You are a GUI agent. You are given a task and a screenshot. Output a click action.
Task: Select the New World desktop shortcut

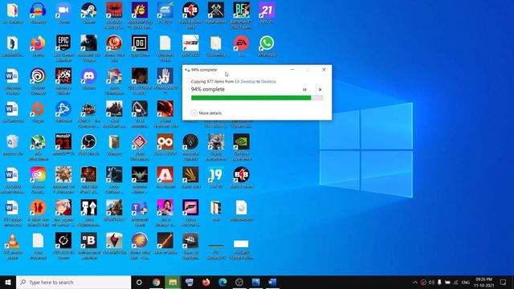click(216, 13)
